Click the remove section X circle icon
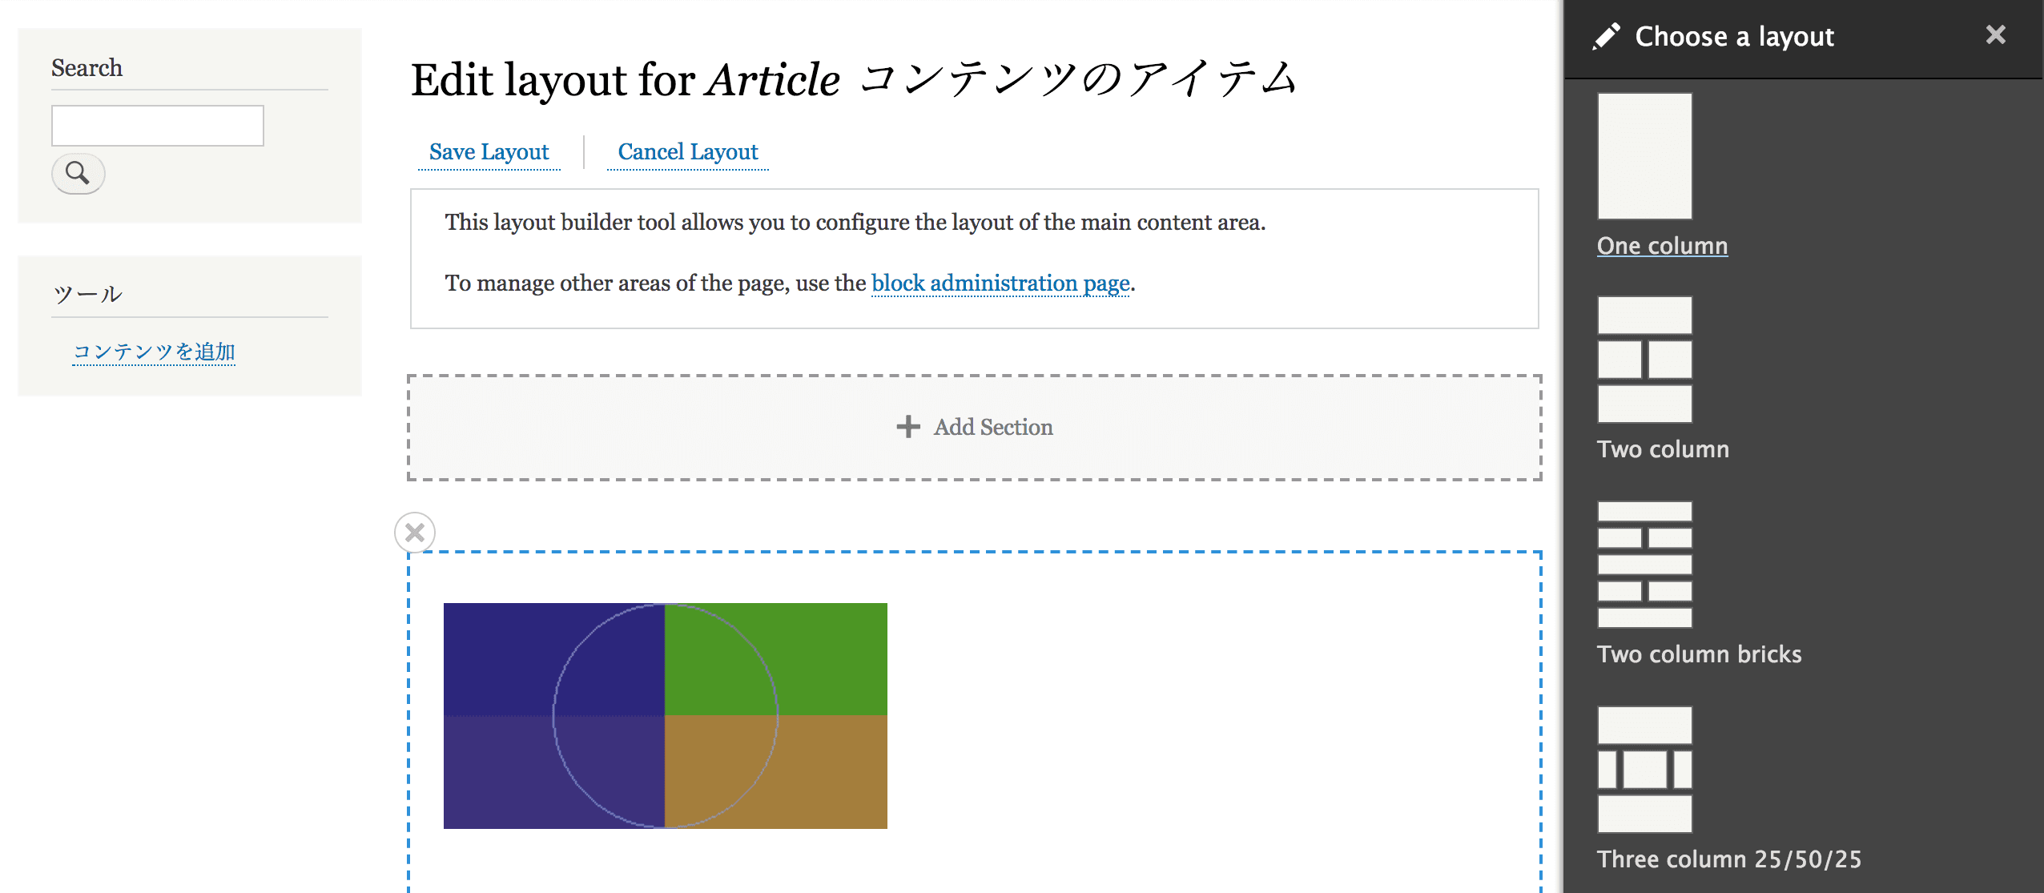This screenshot has height=893, width=2044. pos(416,530)
